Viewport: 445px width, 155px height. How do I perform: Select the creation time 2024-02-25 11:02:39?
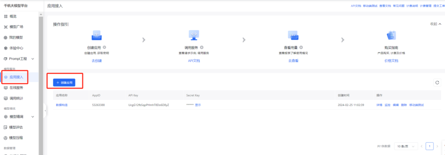click(x=351, y=105)
